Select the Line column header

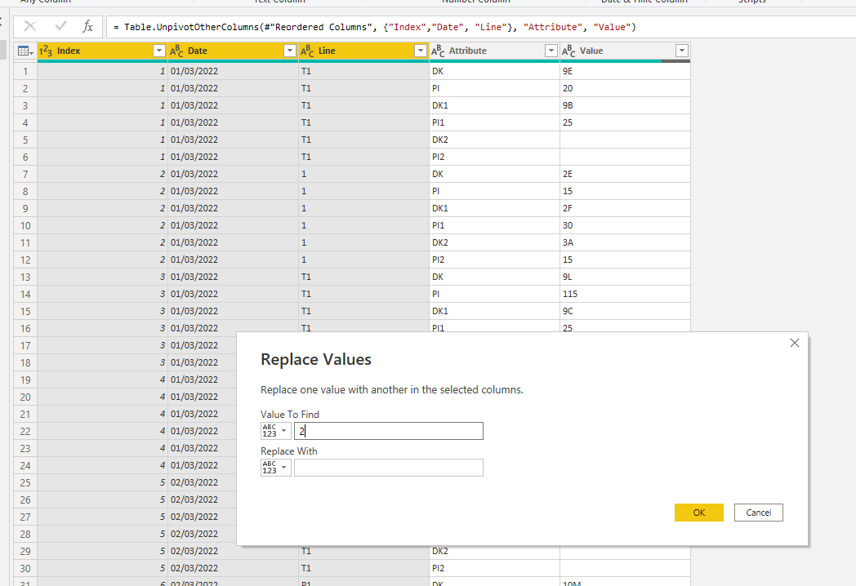(363, 51)
